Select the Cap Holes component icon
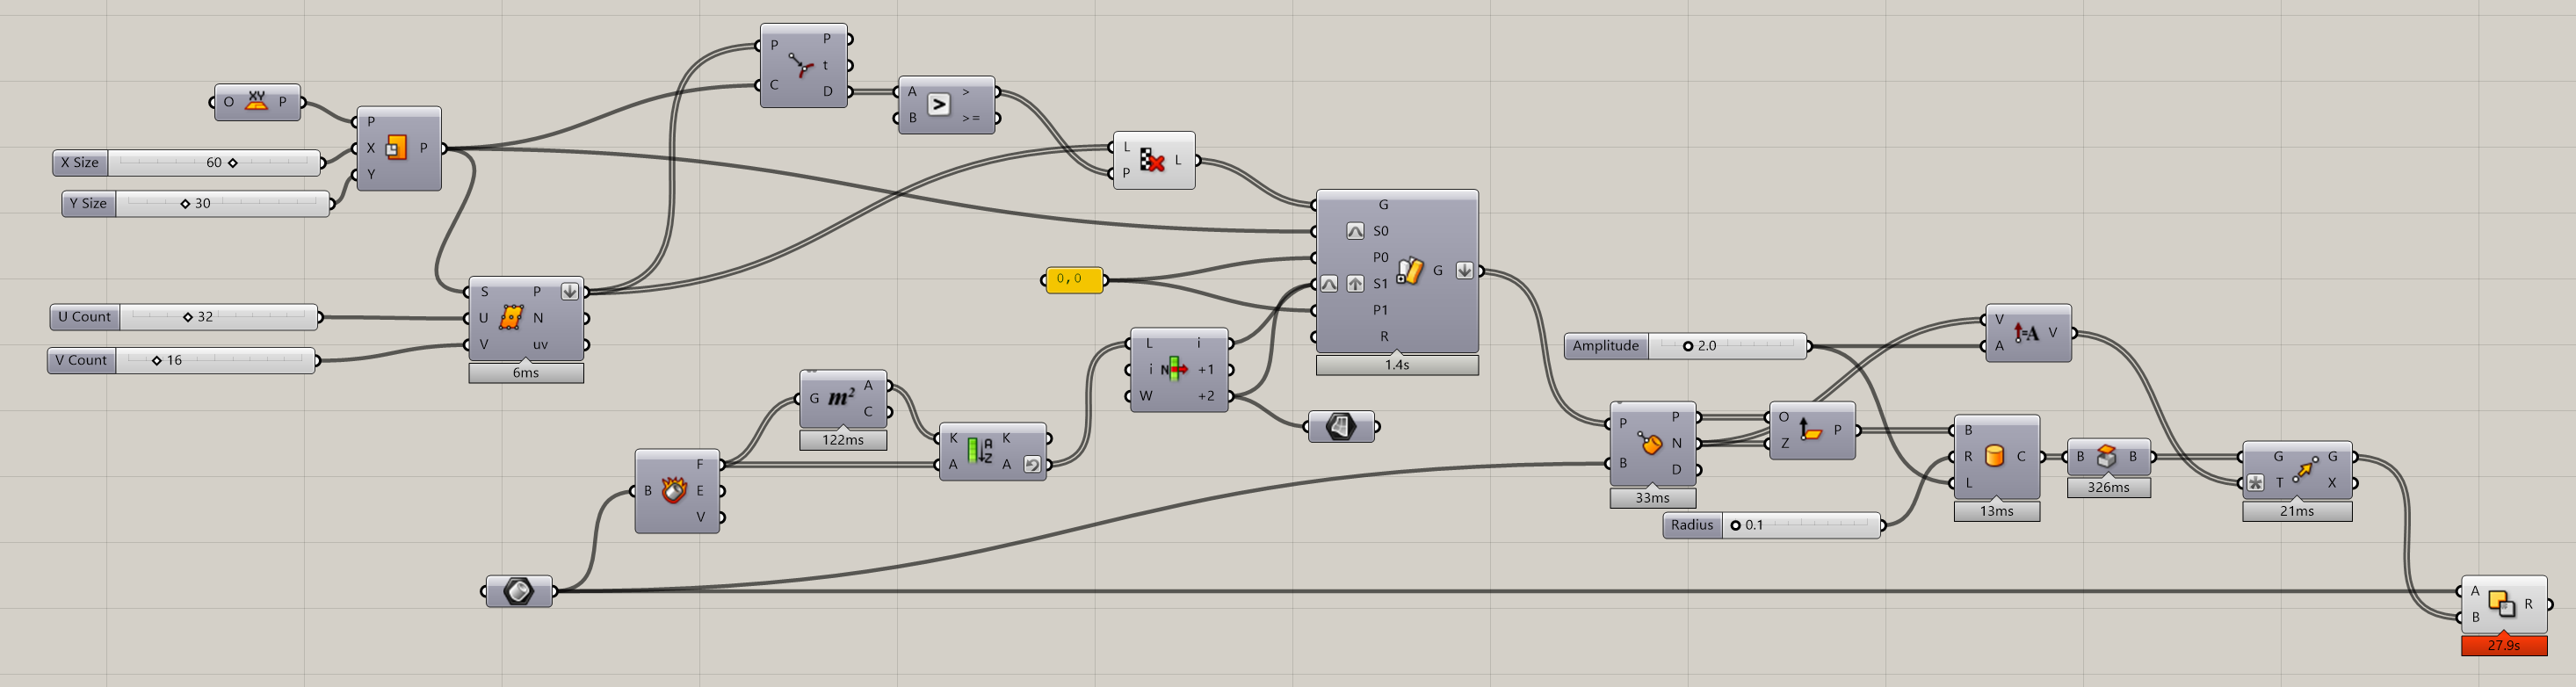Screen dimensions: 2576x687 click(x=2106, y=456)
